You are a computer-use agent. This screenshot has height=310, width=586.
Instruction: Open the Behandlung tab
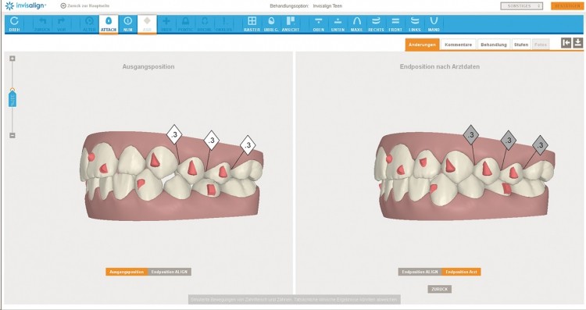(x=494, y=45)
